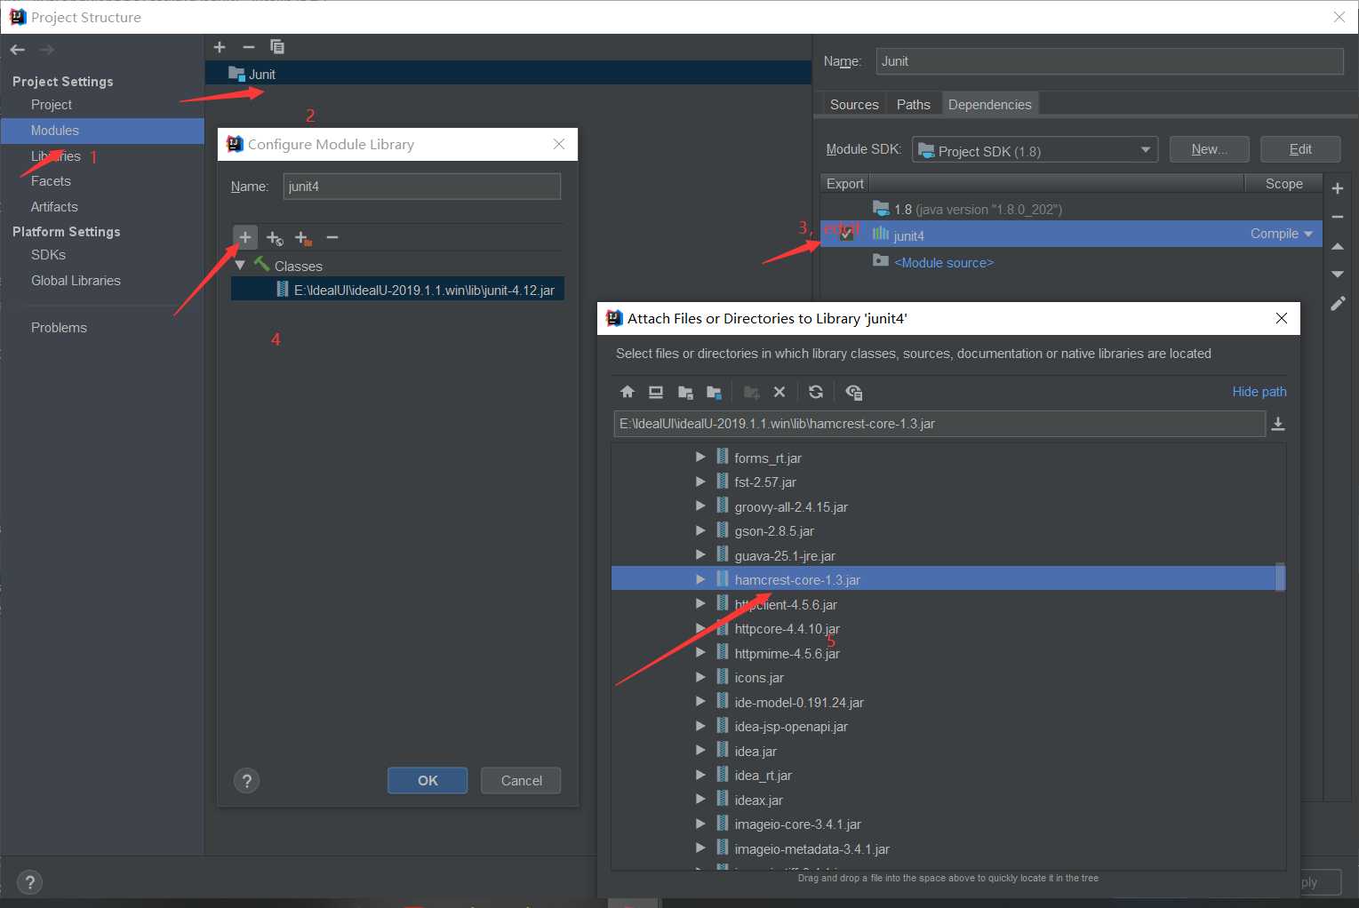Refresh the file tree in Attach Files dialog

816,392
